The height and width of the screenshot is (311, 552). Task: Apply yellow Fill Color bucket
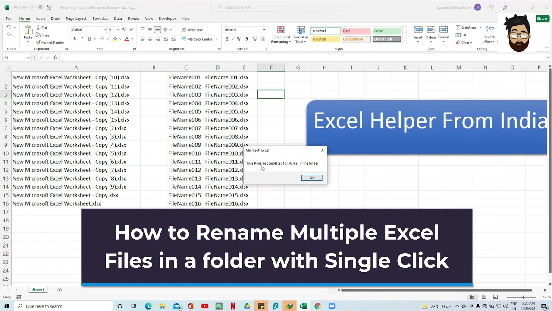(x=115, y=39)
